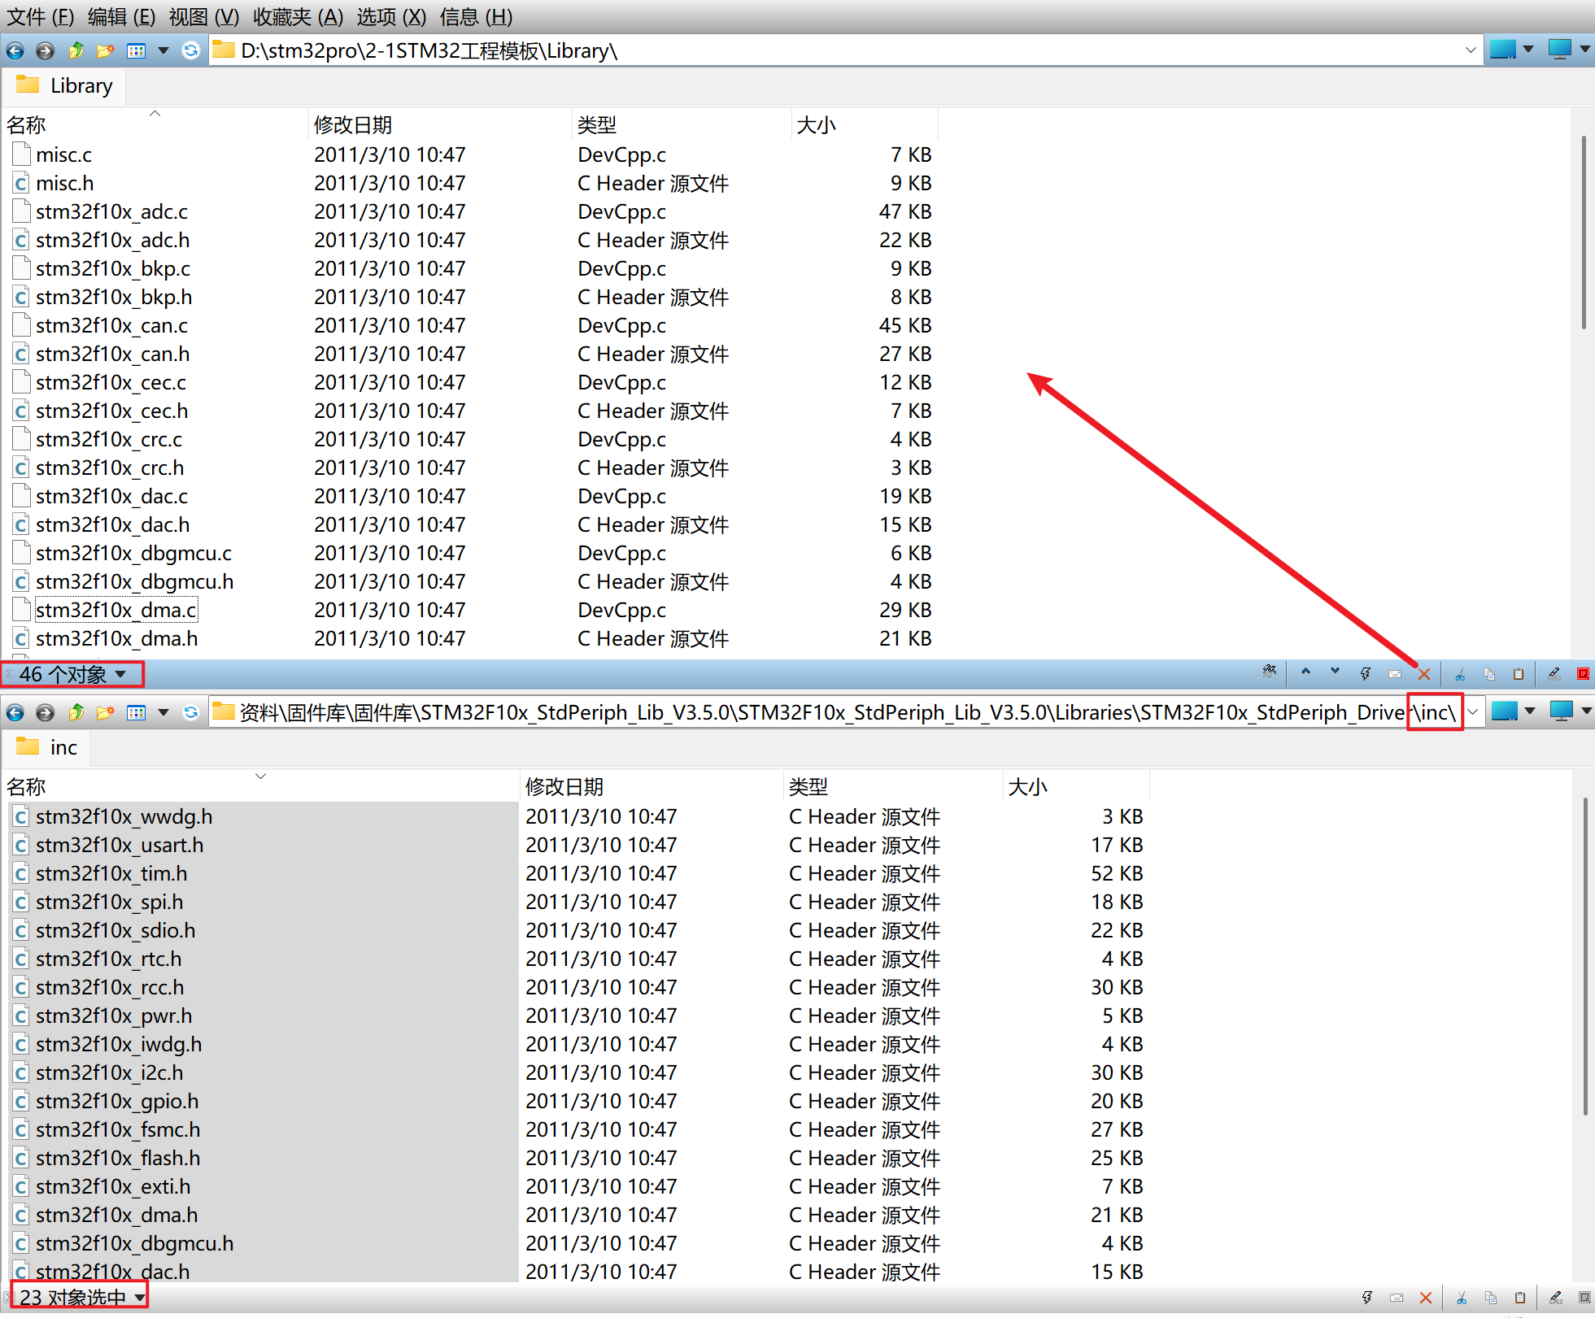The width and height of the screenshot is (1595, 1318).
Task: Click the Library pane vertical scrollbar thumb
Action: 1584,233
